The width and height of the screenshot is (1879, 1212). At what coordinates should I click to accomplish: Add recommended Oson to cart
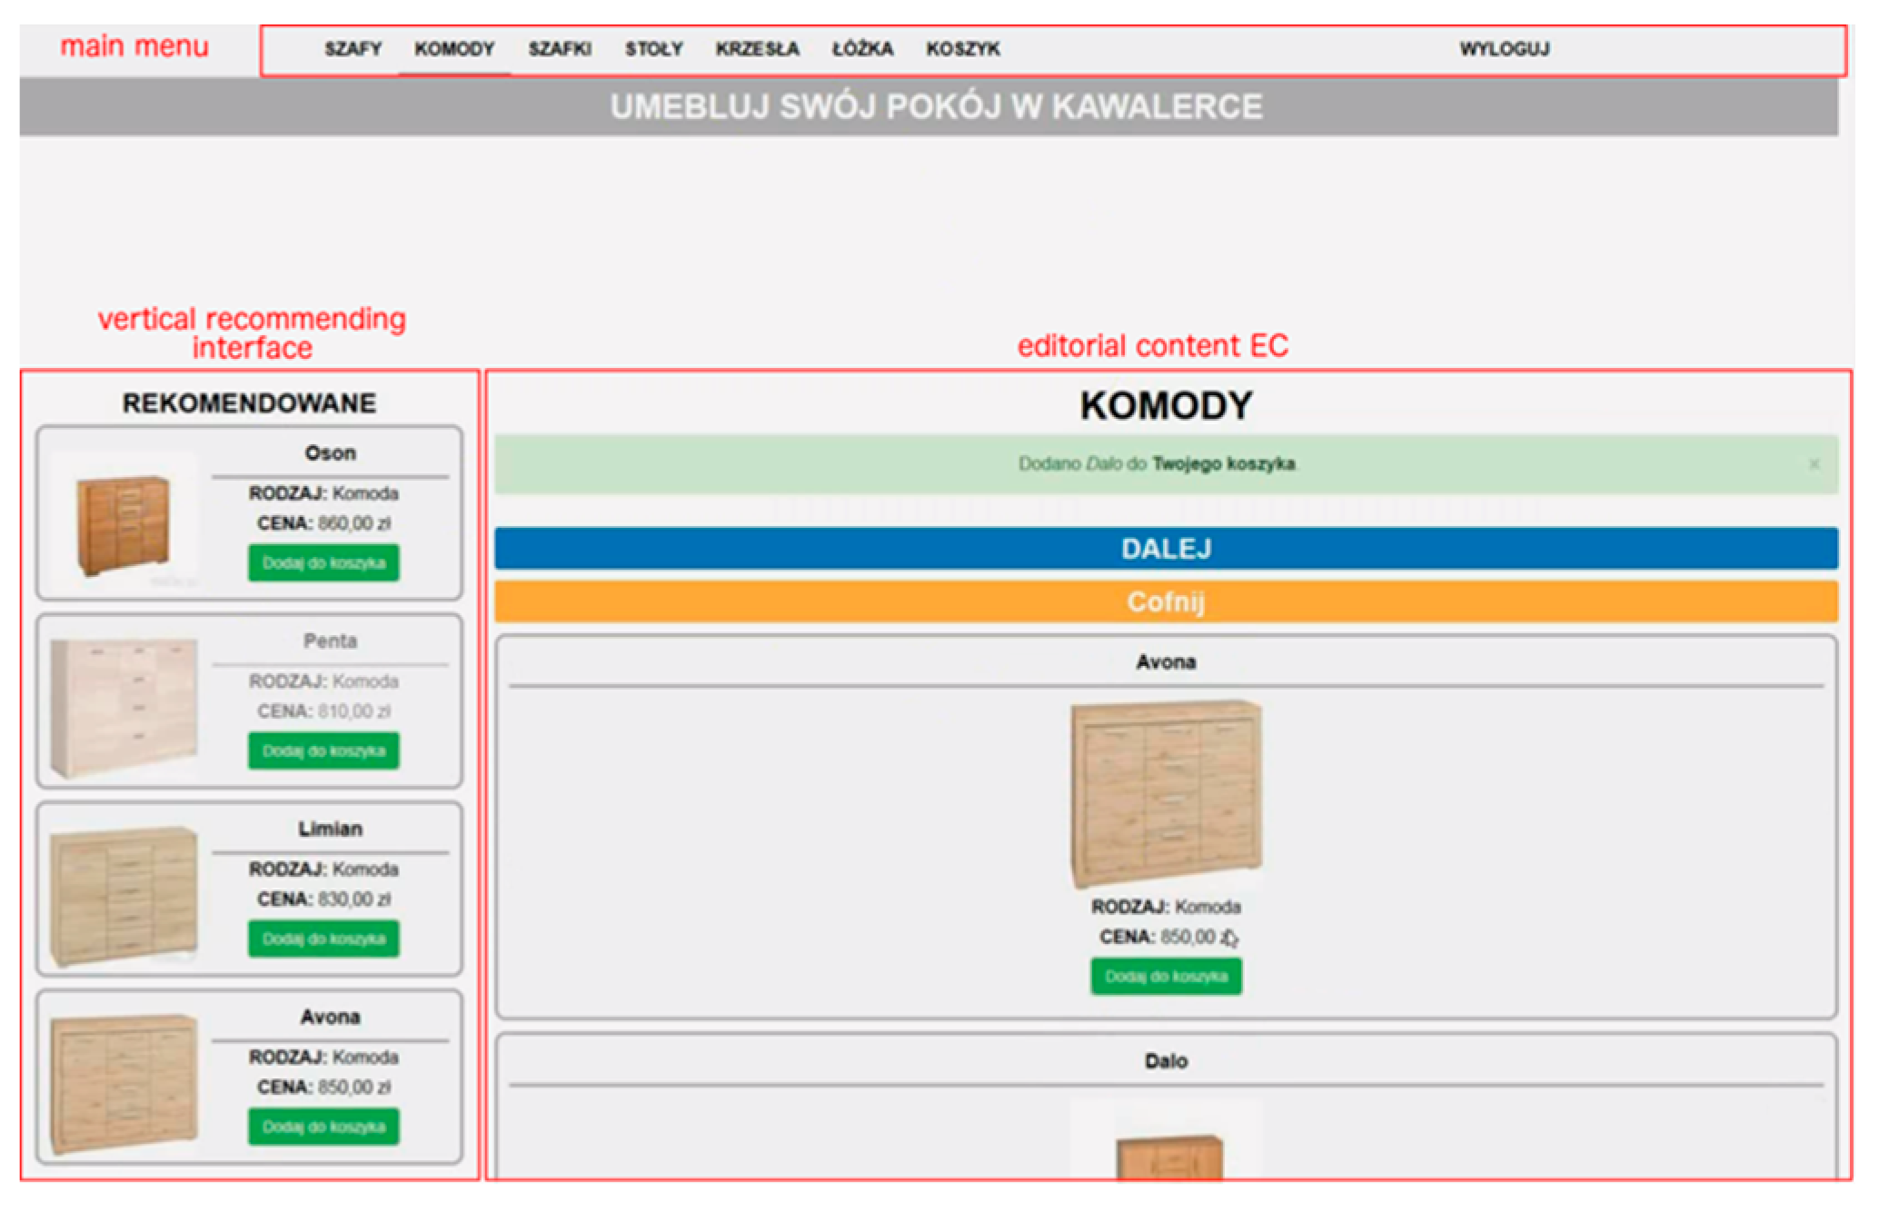tap(323, 563)
